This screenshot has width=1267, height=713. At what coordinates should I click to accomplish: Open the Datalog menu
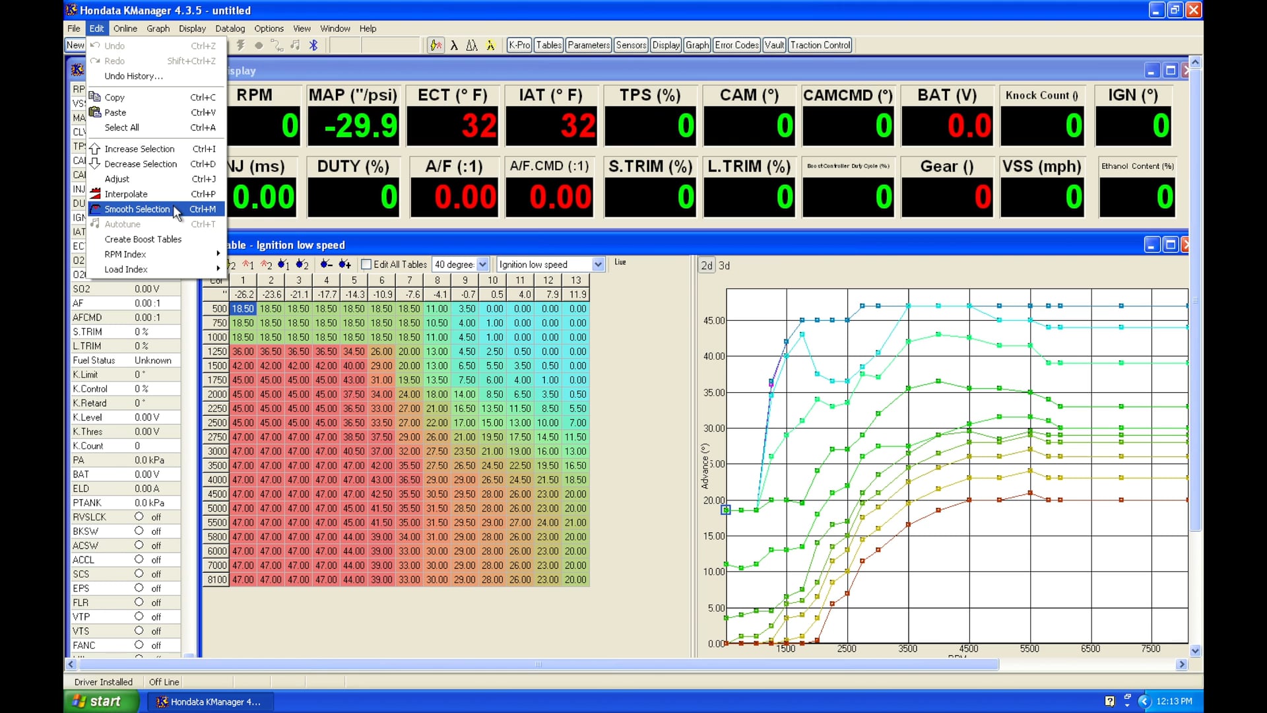pos(230,28)
